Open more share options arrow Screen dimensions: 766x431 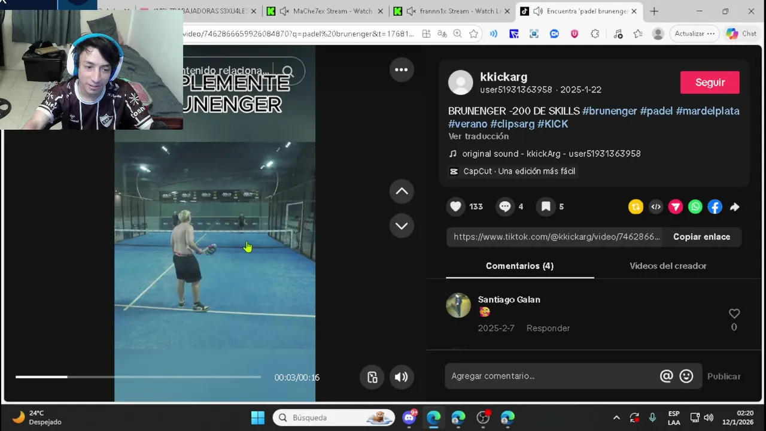pyautogui.click(x=735, y=207)
